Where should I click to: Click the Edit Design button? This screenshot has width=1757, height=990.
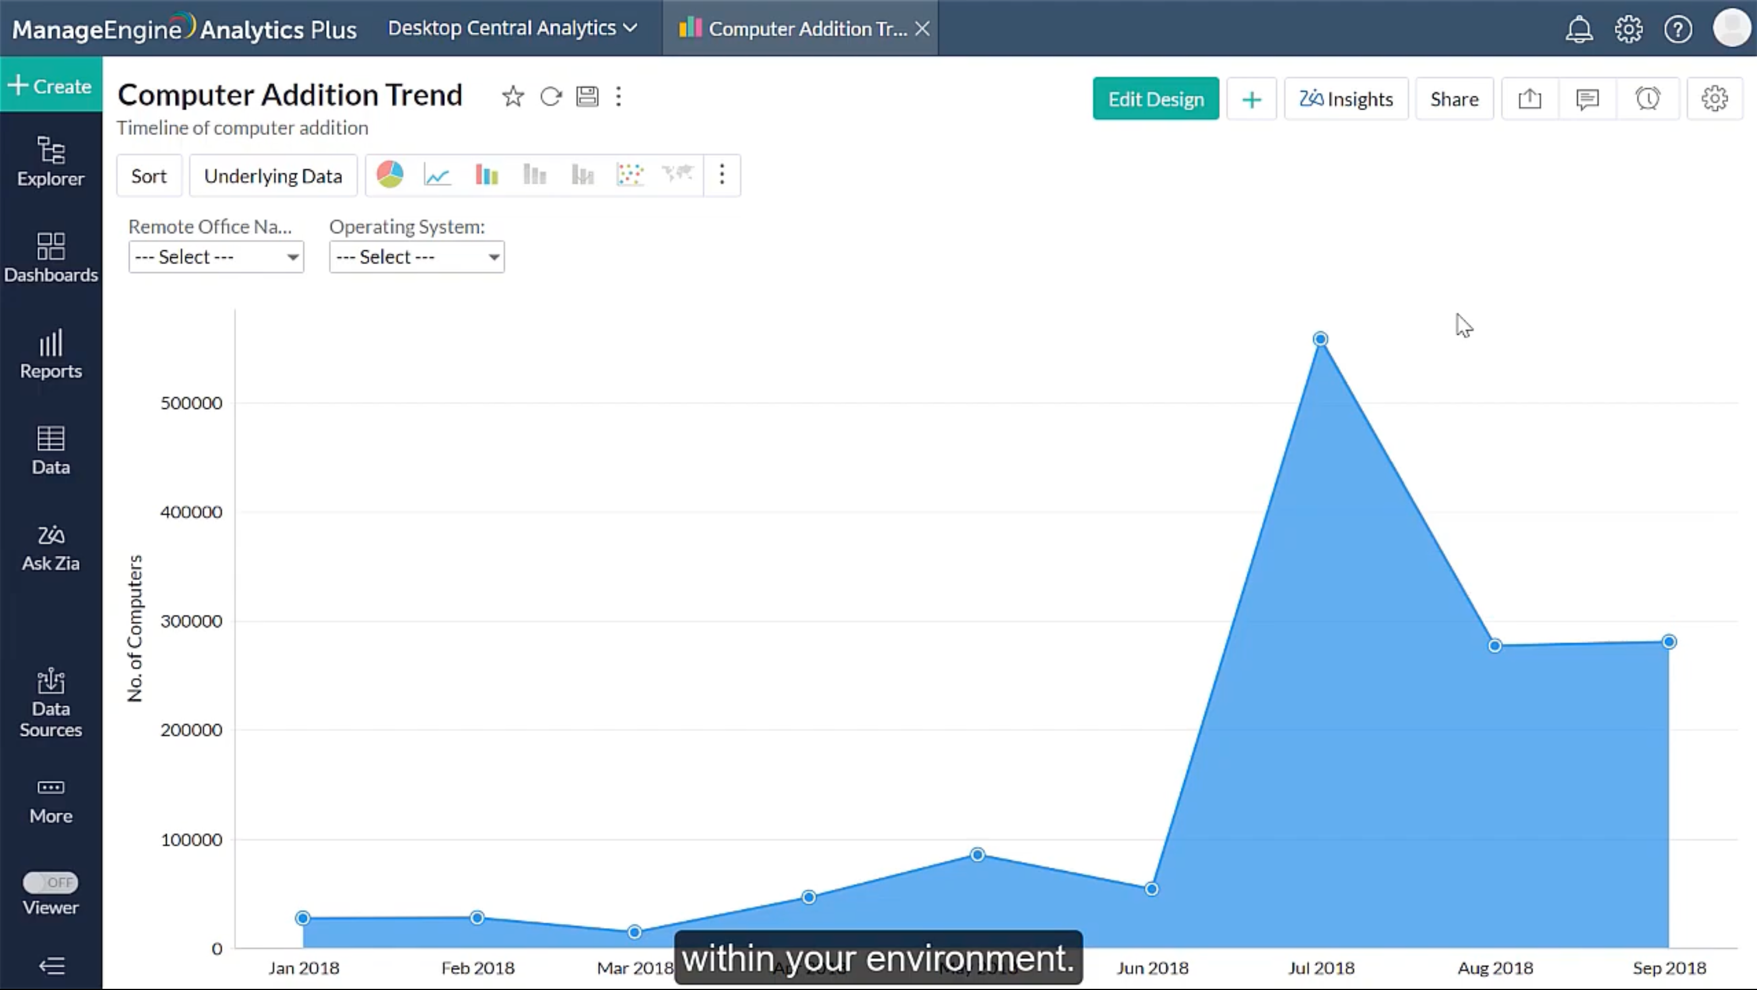tap(1155, 99)
